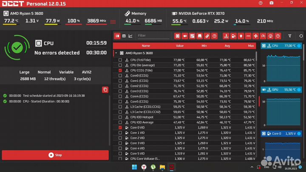The image size is (306, 172).
Task: Click the 12 thread(s) setting text
Action: [x=55, y=79]
